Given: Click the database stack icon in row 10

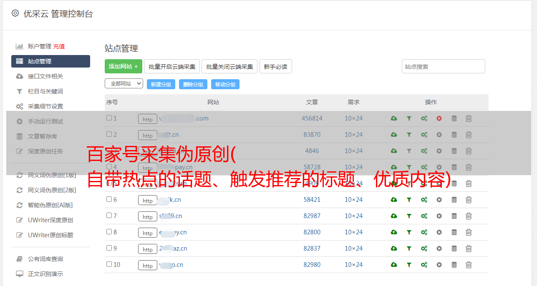Looking at the screenshot, I should tap(454, 265).
